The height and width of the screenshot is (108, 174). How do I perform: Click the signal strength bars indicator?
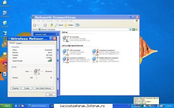click(50, 60)
